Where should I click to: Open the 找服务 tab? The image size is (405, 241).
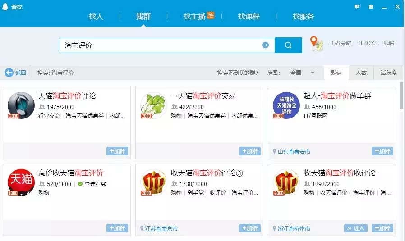tap(304, 17)
